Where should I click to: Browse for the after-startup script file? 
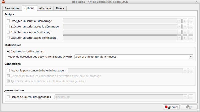pyautogui.click(x=191, y=27)
